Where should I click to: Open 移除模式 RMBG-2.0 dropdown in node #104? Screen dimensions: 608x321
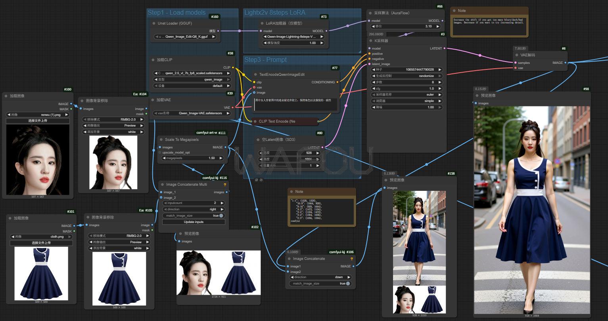113,119
